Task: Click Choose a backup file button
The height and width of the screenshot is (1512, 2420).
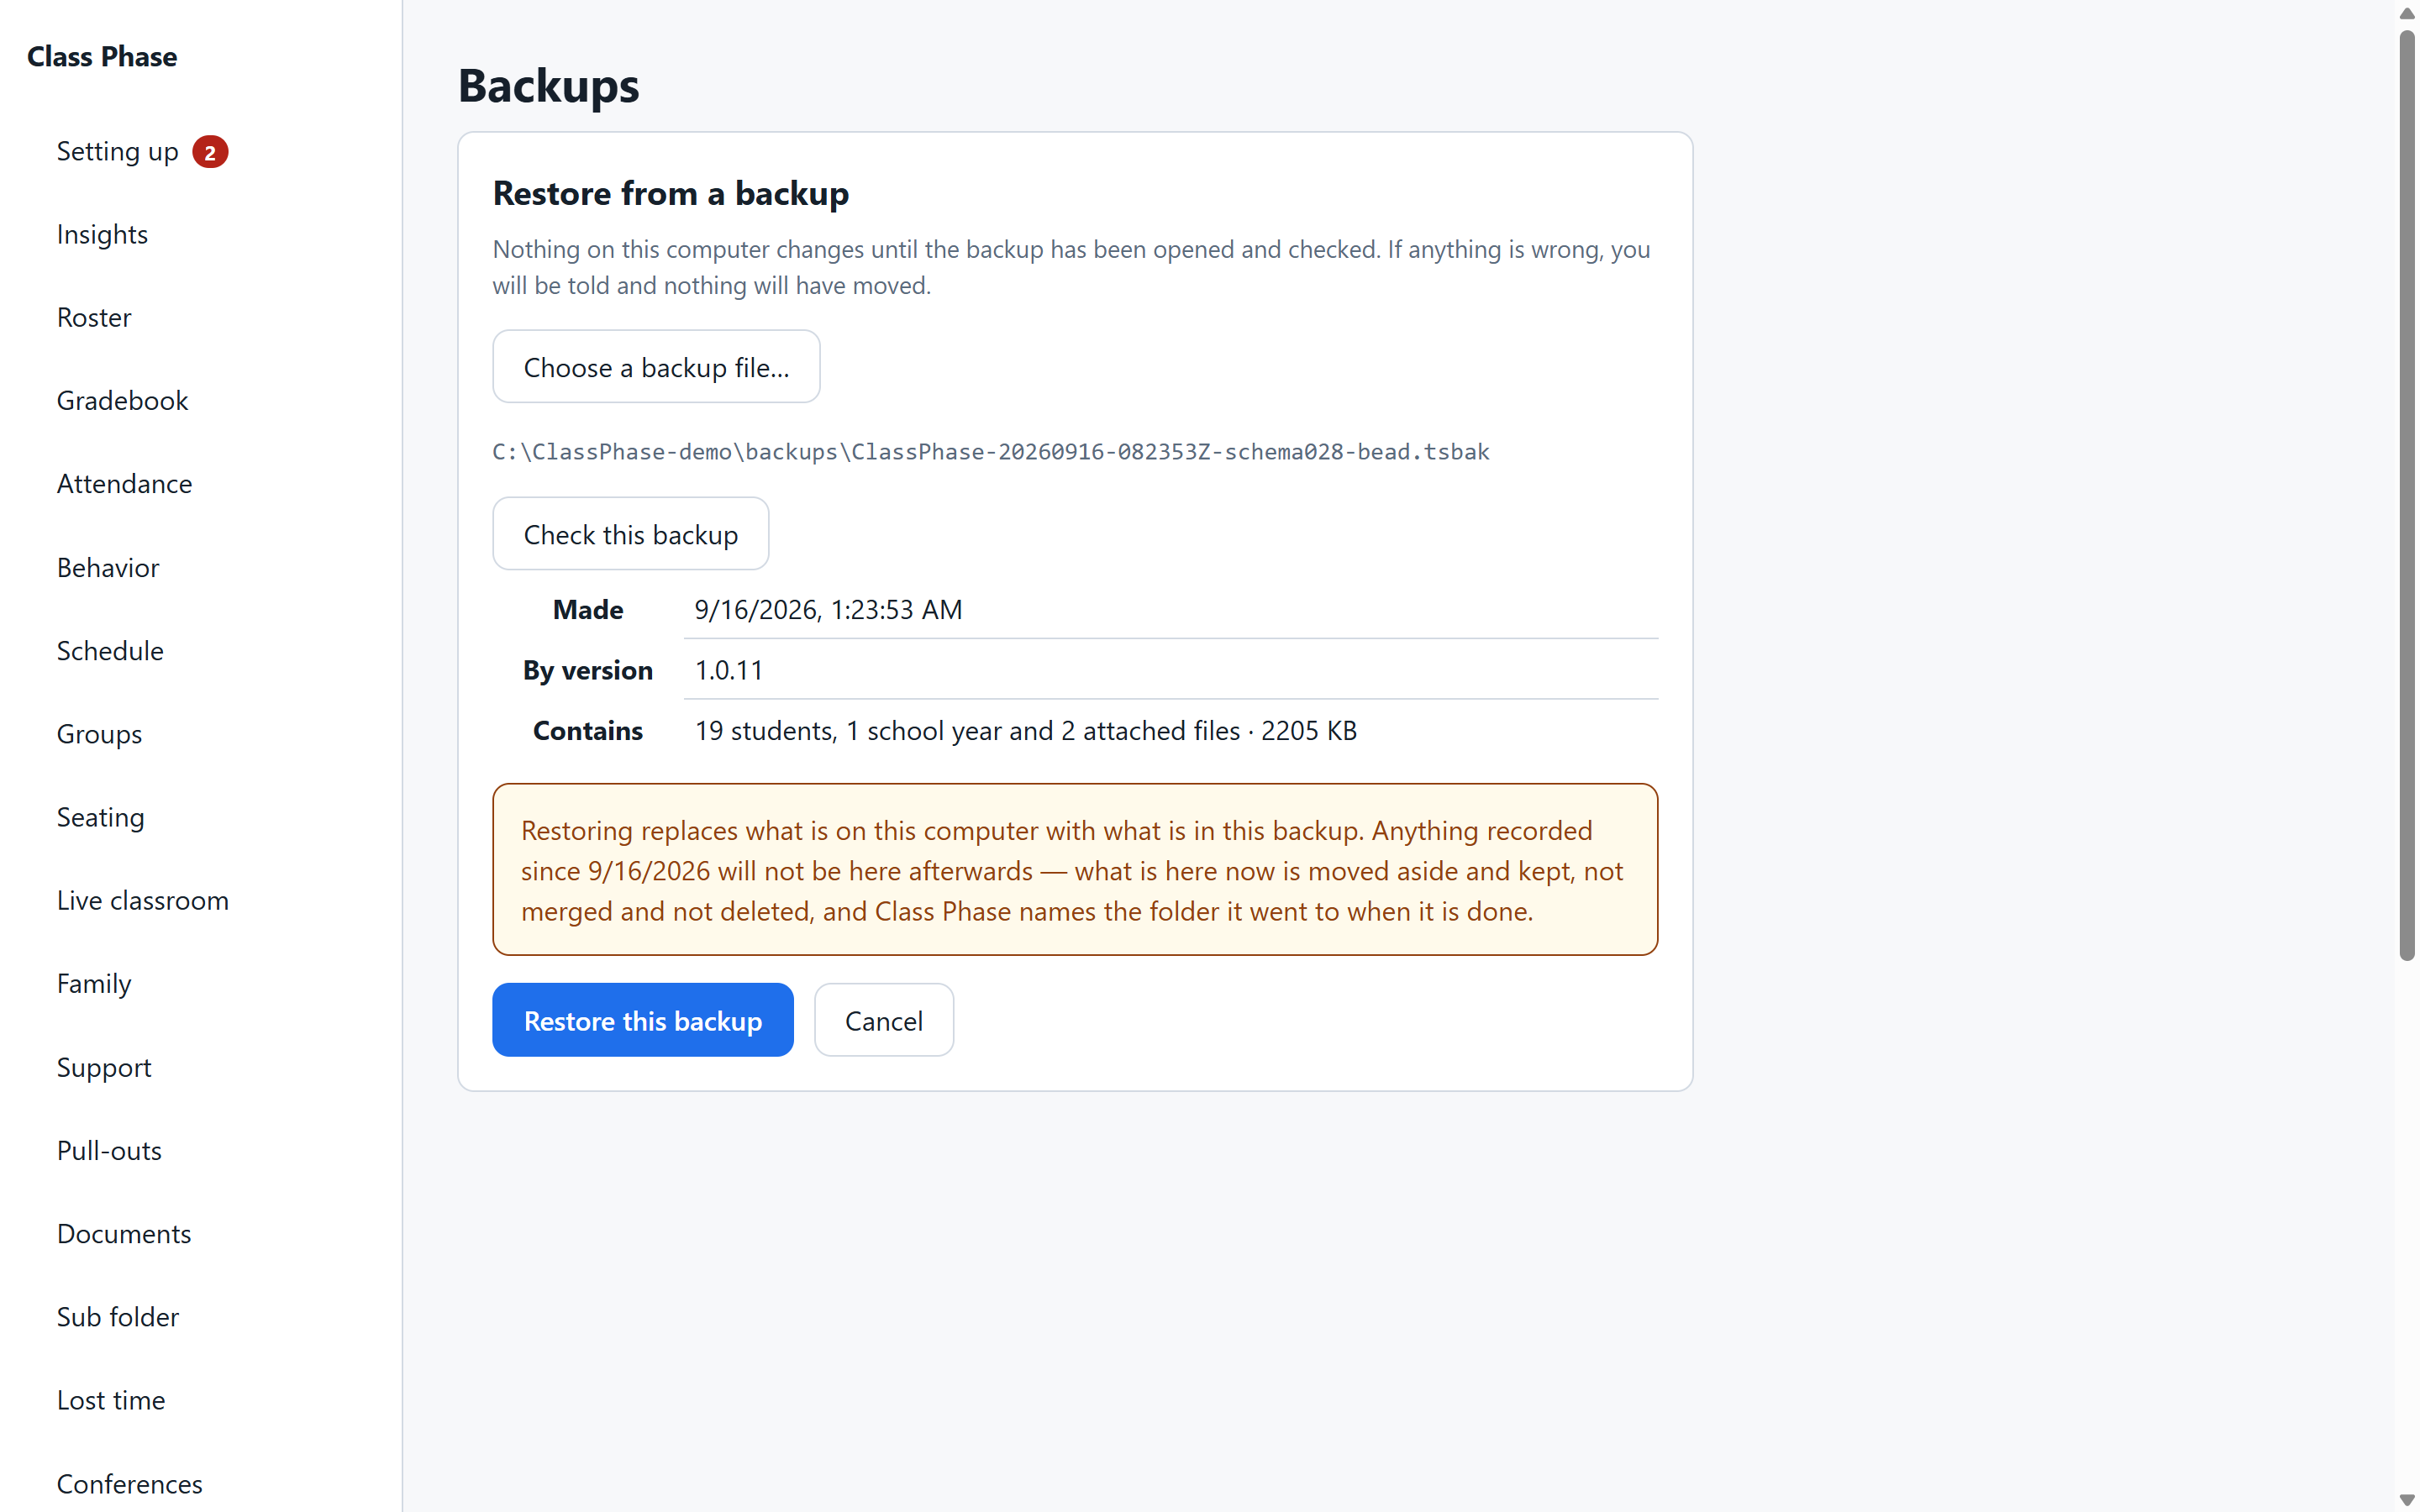Action: pyautogui.click(x=656, y=367)
